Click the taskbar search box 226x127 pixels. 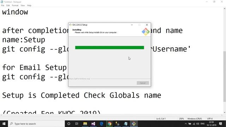pyautogui.click(x=36, y=124)
